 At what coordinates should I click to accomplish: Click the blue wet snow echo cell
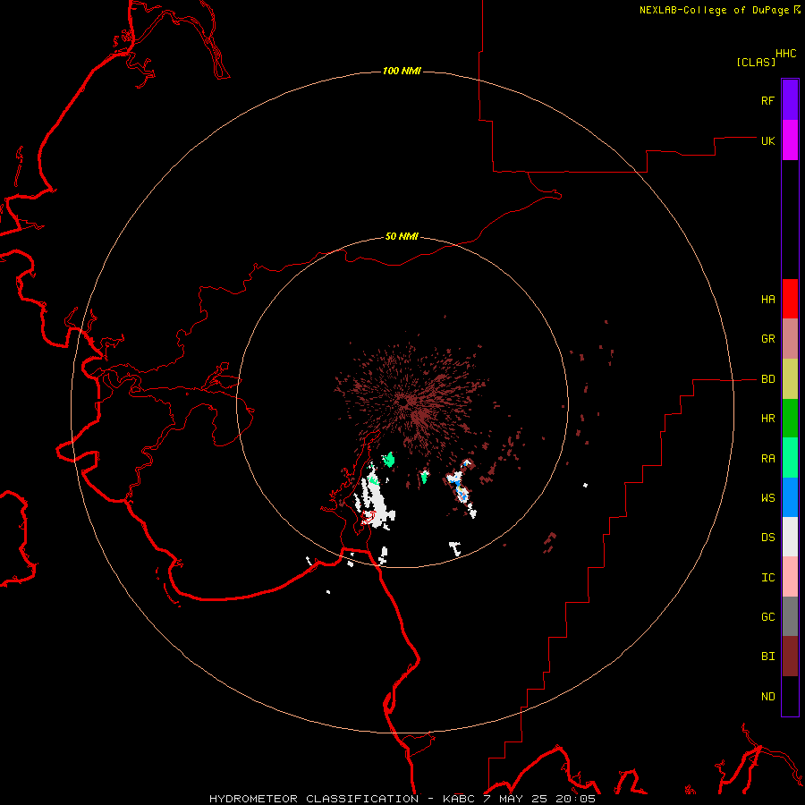[x=460, y=490]
